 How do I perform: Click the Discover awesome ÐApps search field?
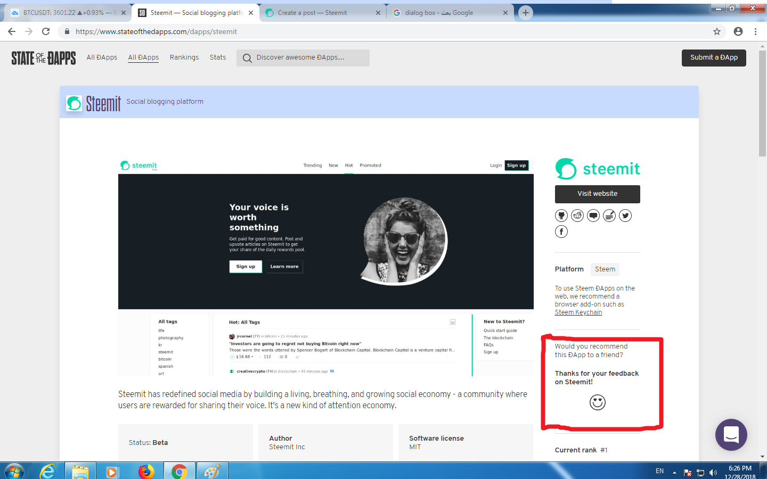(303, 58)
